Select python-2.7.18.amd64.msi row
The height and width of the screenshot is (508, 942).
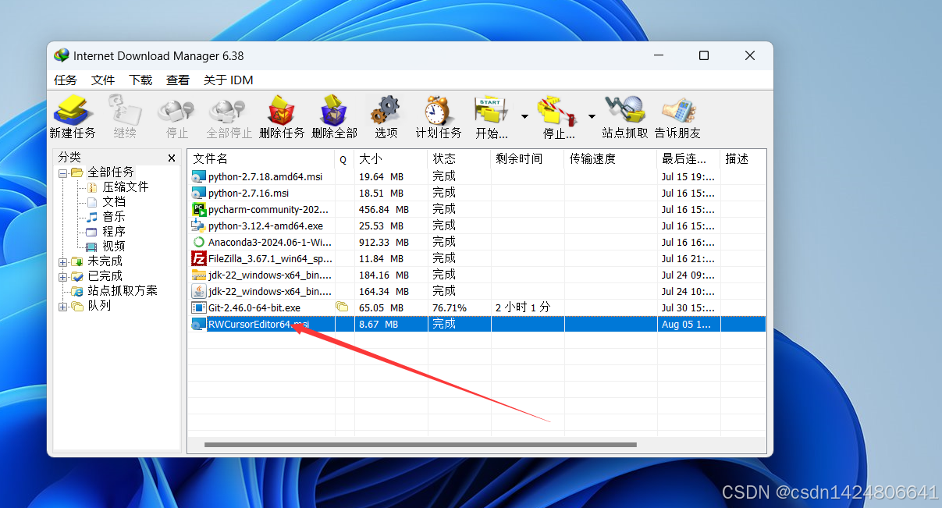click(x=477, y=176)
